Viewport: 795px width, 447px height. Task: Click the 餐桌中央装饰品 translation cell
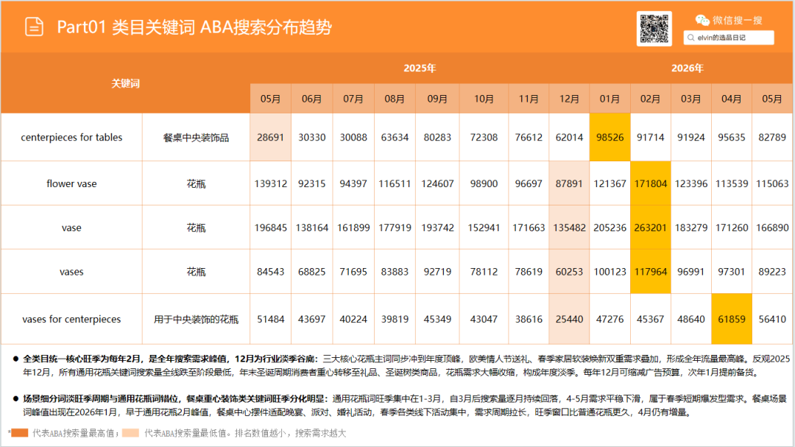[x=197, y=138]
